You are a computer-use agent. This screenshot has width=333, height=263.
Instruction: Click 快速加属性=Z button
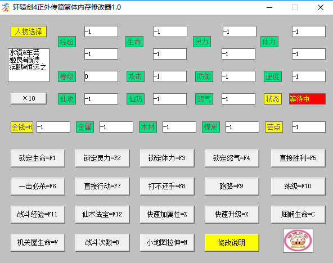(x=167, y=215)
